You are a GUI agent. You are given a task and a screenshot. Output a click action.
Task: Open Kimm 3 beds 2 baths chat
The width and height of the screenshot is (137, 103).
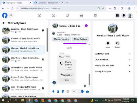(23, 79)
